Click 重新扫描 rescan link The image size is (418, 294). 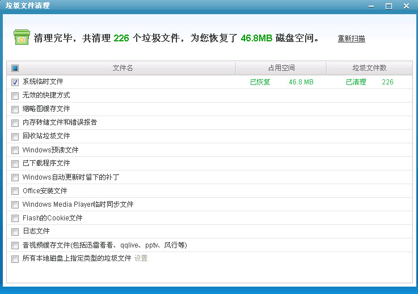tap(351, 39)
